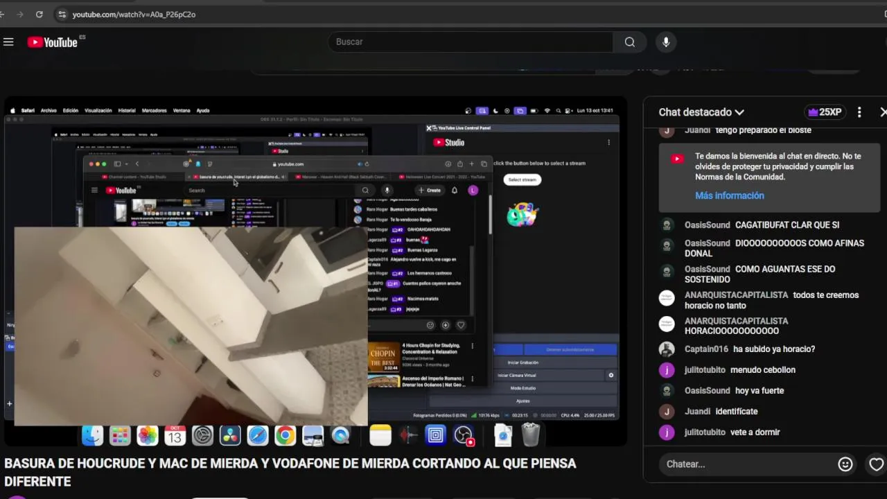The height and width of the screenshot is (499, 887).
Task: Click the julitotubito message 'vete a dormir'
Action: (x=755, y=432)
